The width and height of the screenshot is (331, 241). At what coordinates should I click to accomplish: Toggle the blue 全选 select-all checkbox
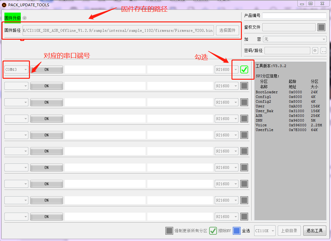(x=237, y=231)
